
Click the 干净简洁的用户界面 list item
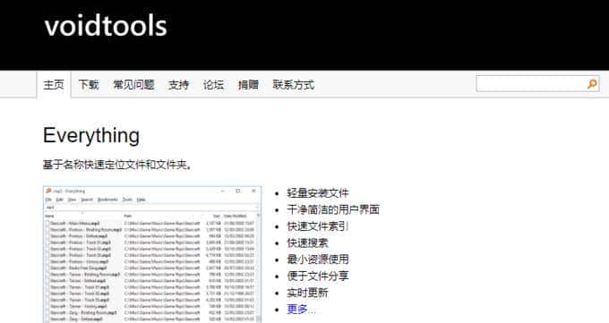333,209
